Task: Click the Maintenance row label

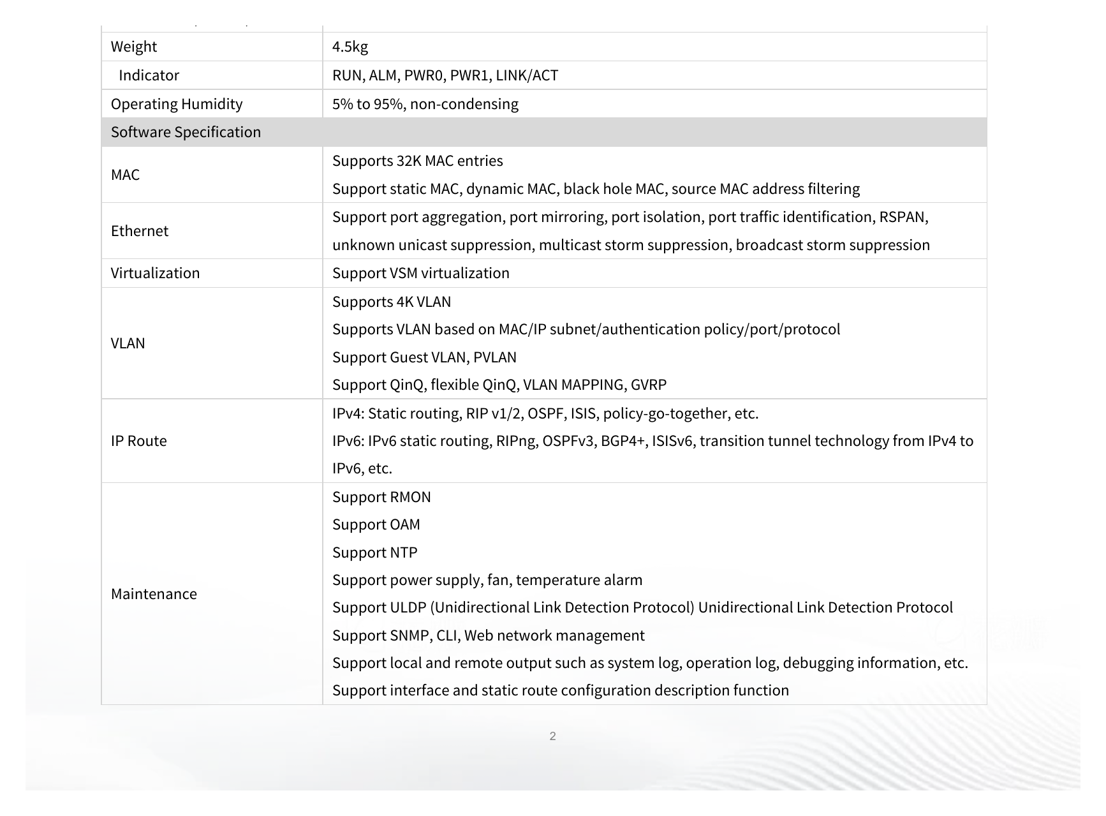Action: (154, 594)
